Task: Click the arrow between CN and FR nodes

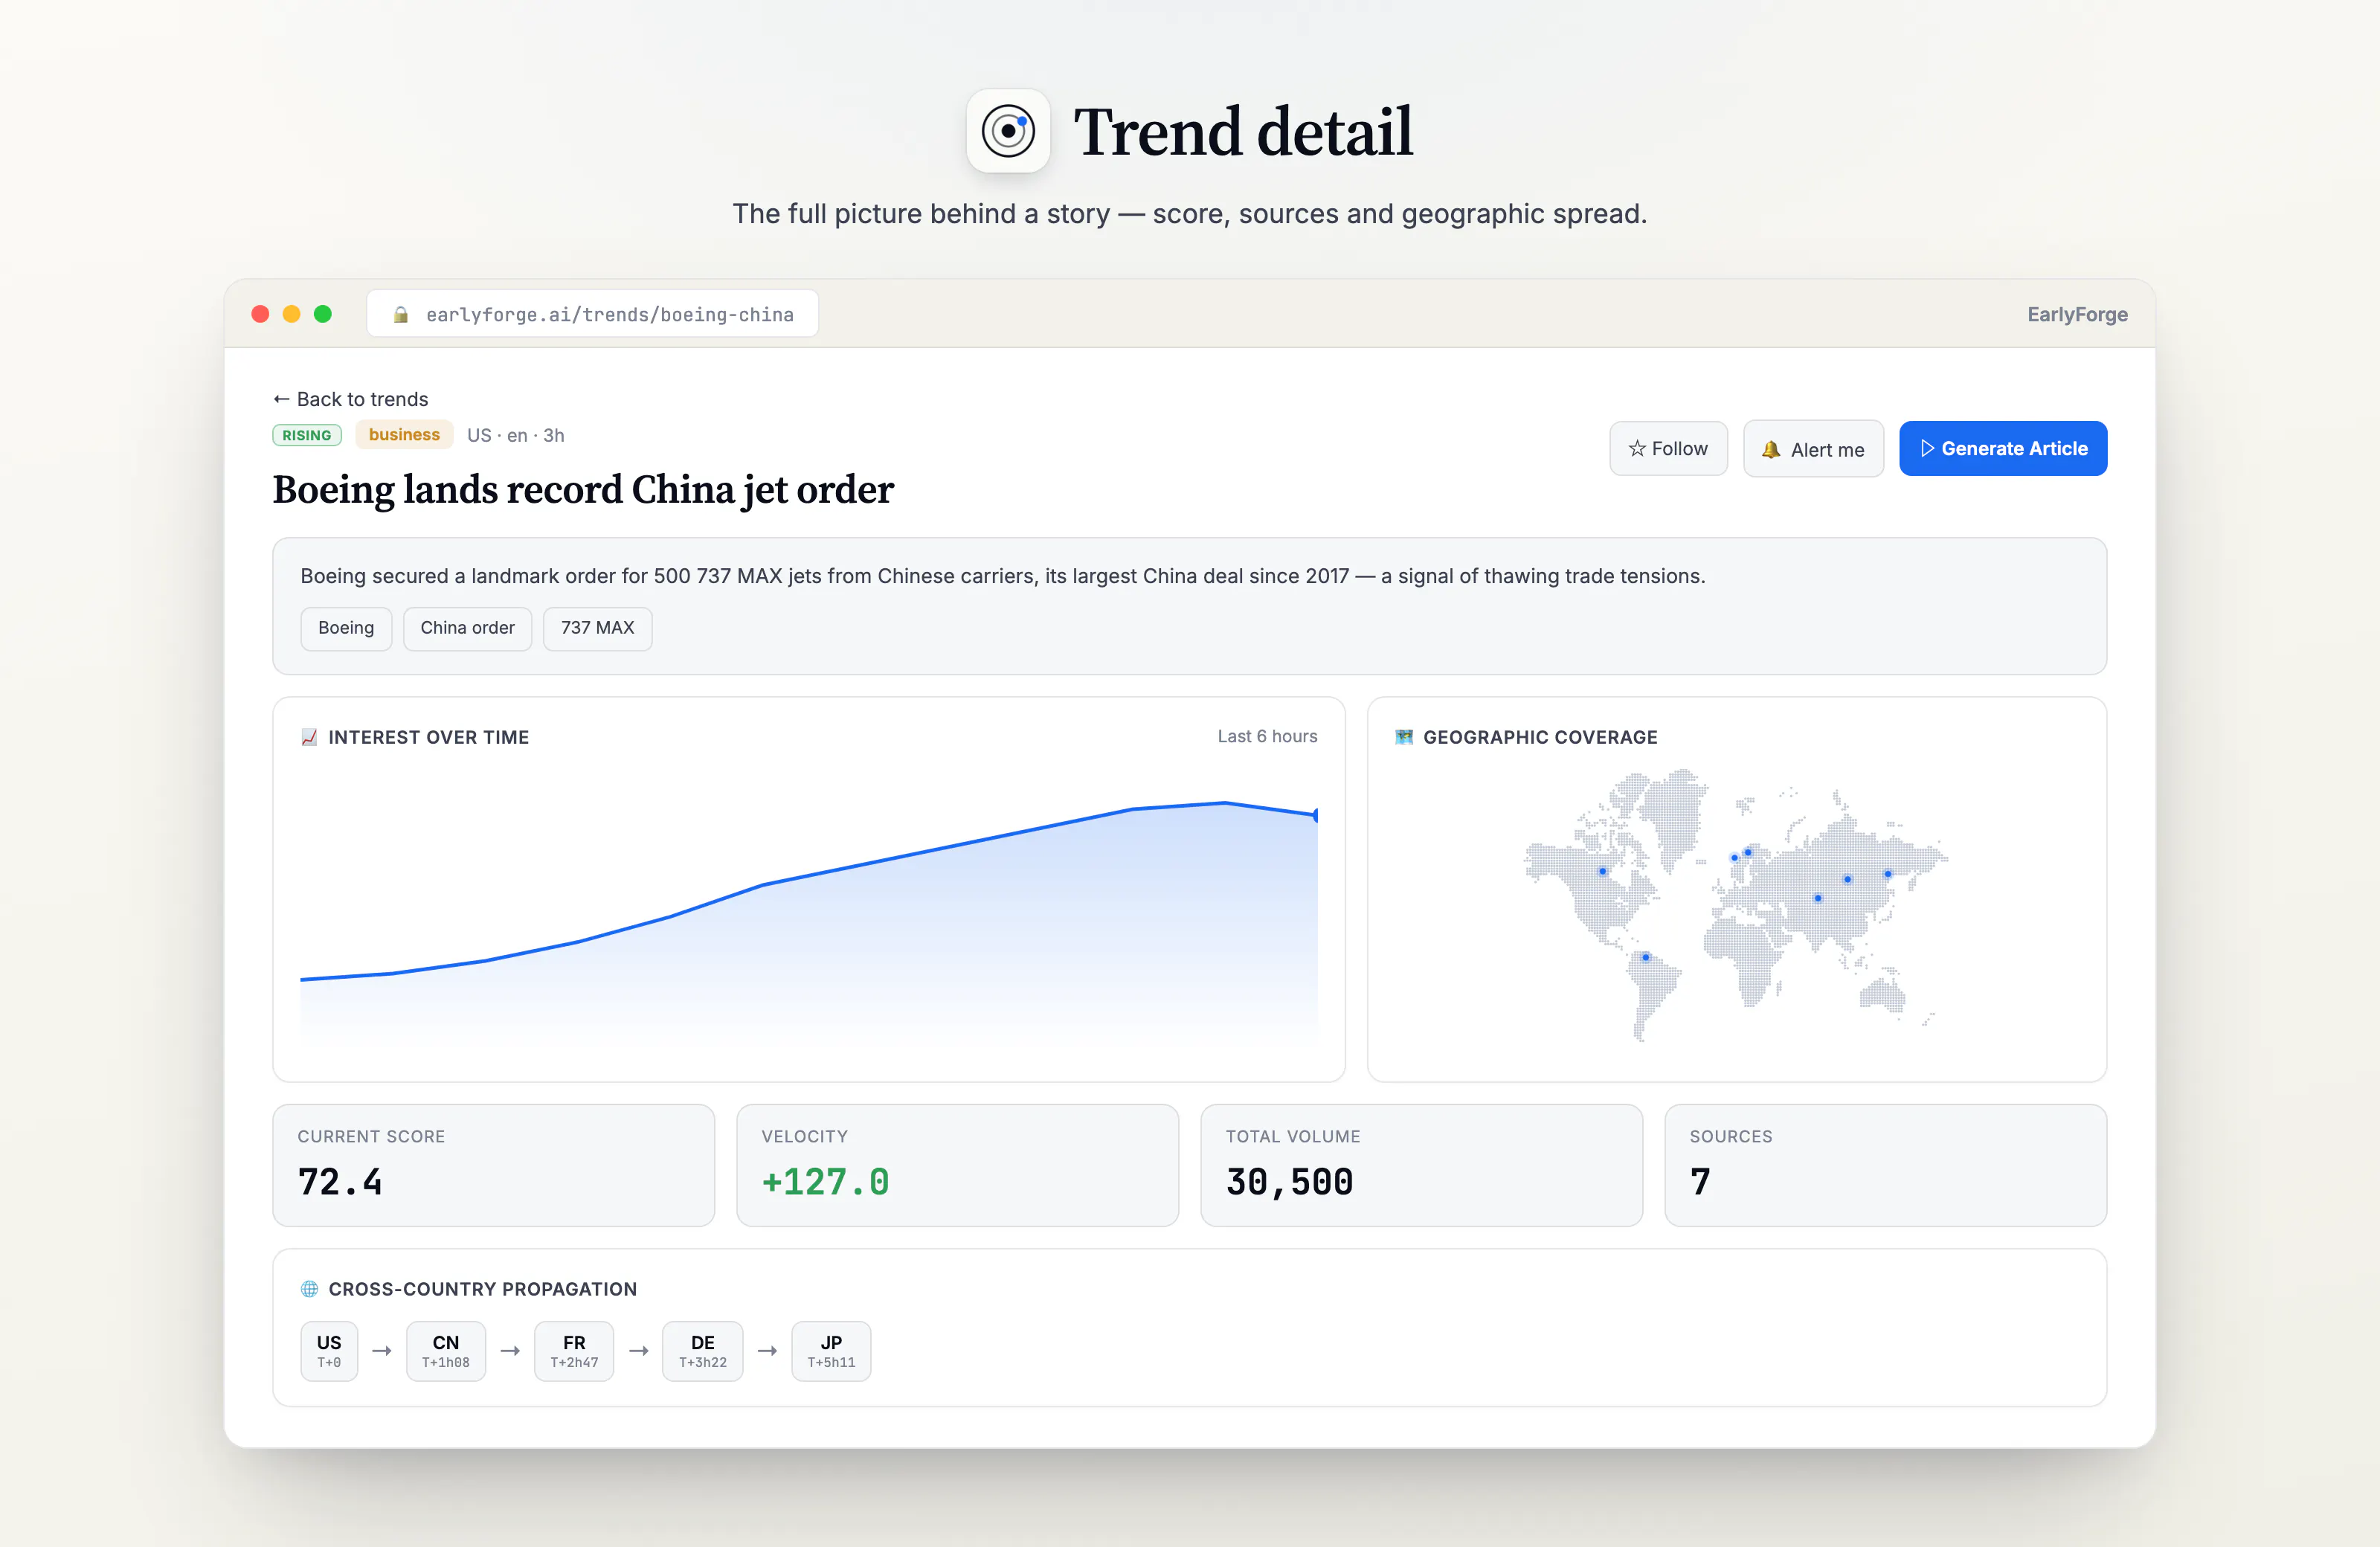Action: tap(510, 1351)
